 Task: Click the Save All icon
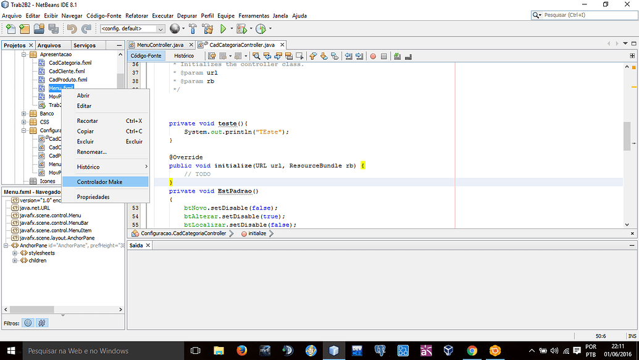pyautogui.click(x=55, y=28)
